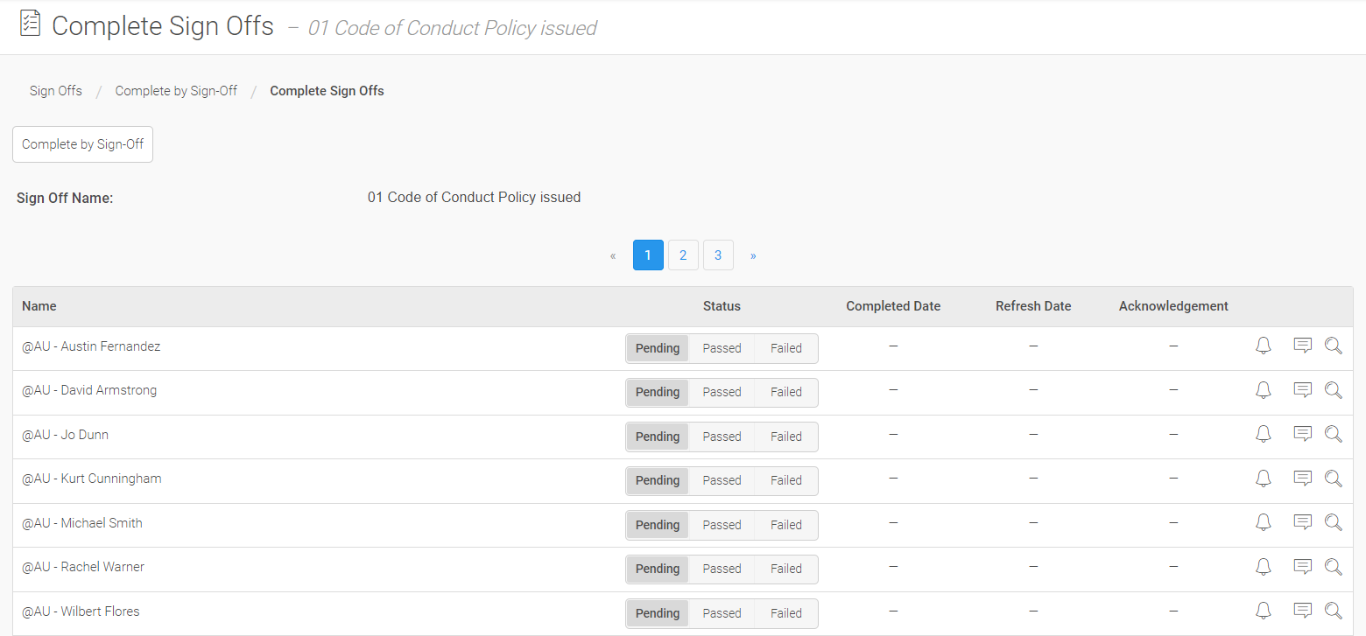Screen dimensions: 1366x636
Task: Open comment icon in Michael Smith row
Action: 1302,522
